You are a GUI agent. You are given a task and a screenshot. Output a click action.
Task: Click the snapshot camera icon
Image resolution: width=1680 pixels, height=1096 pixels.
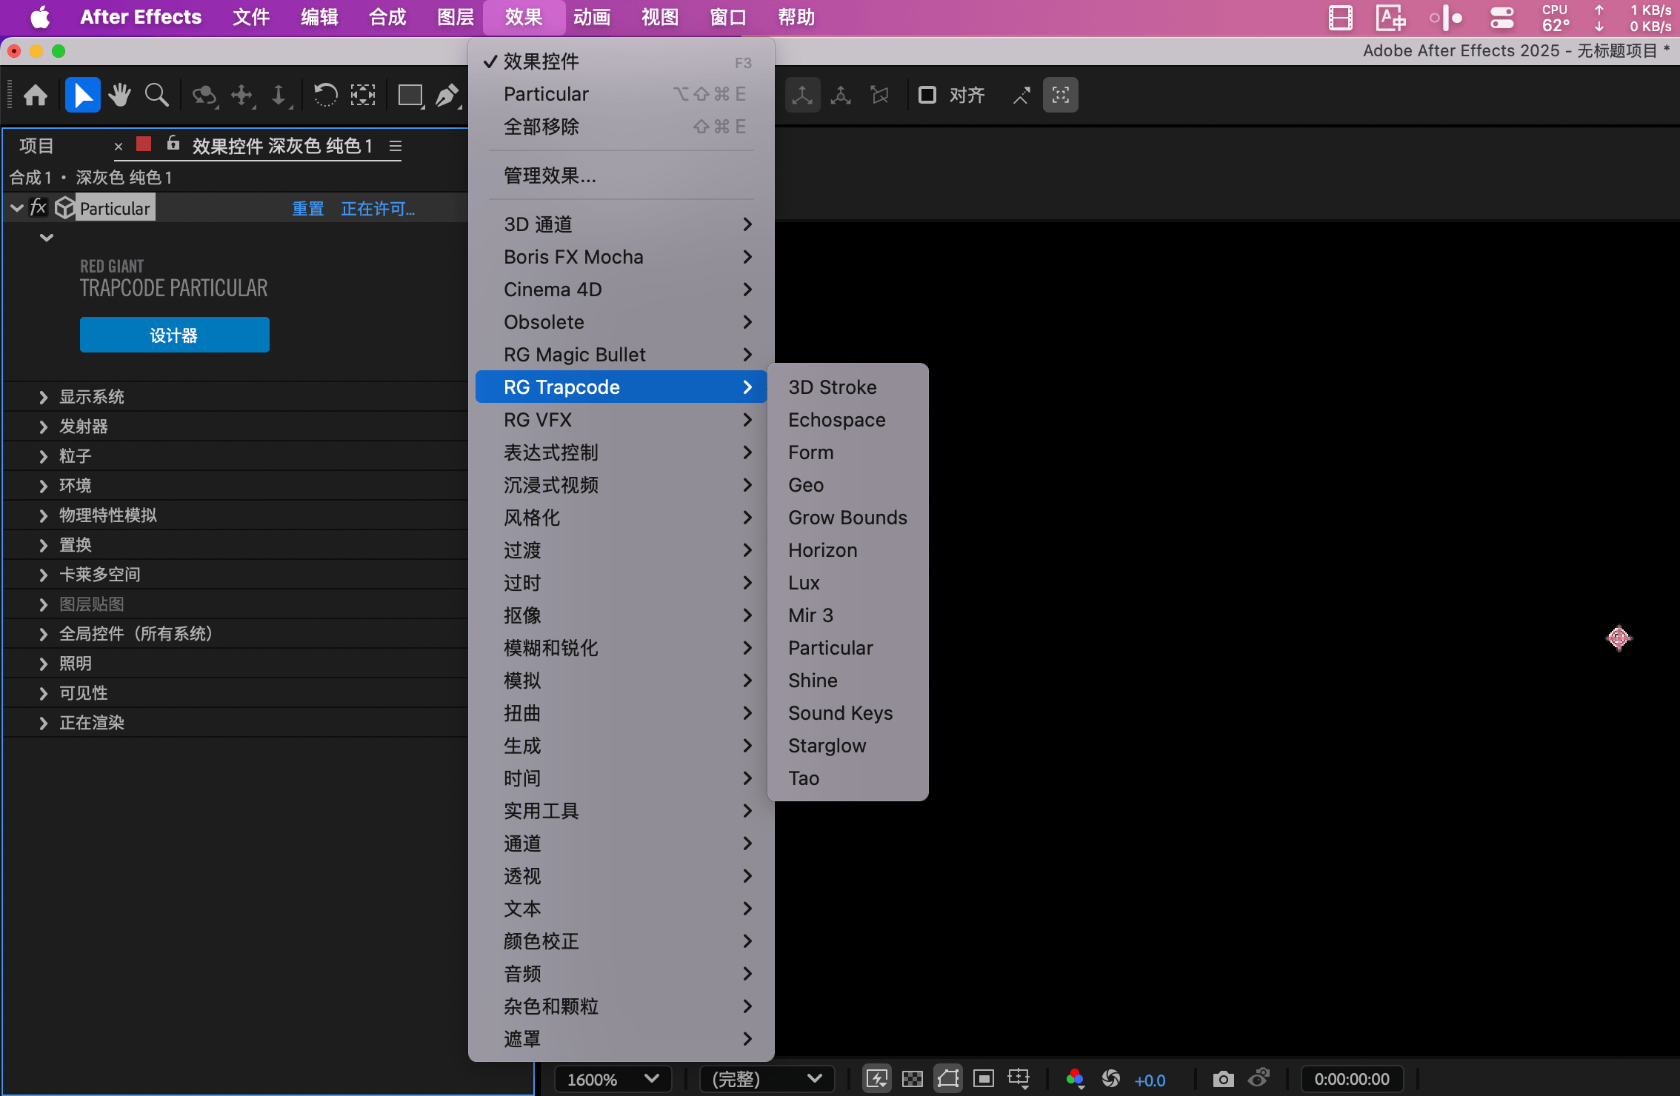click(x=1223, y=1079)
